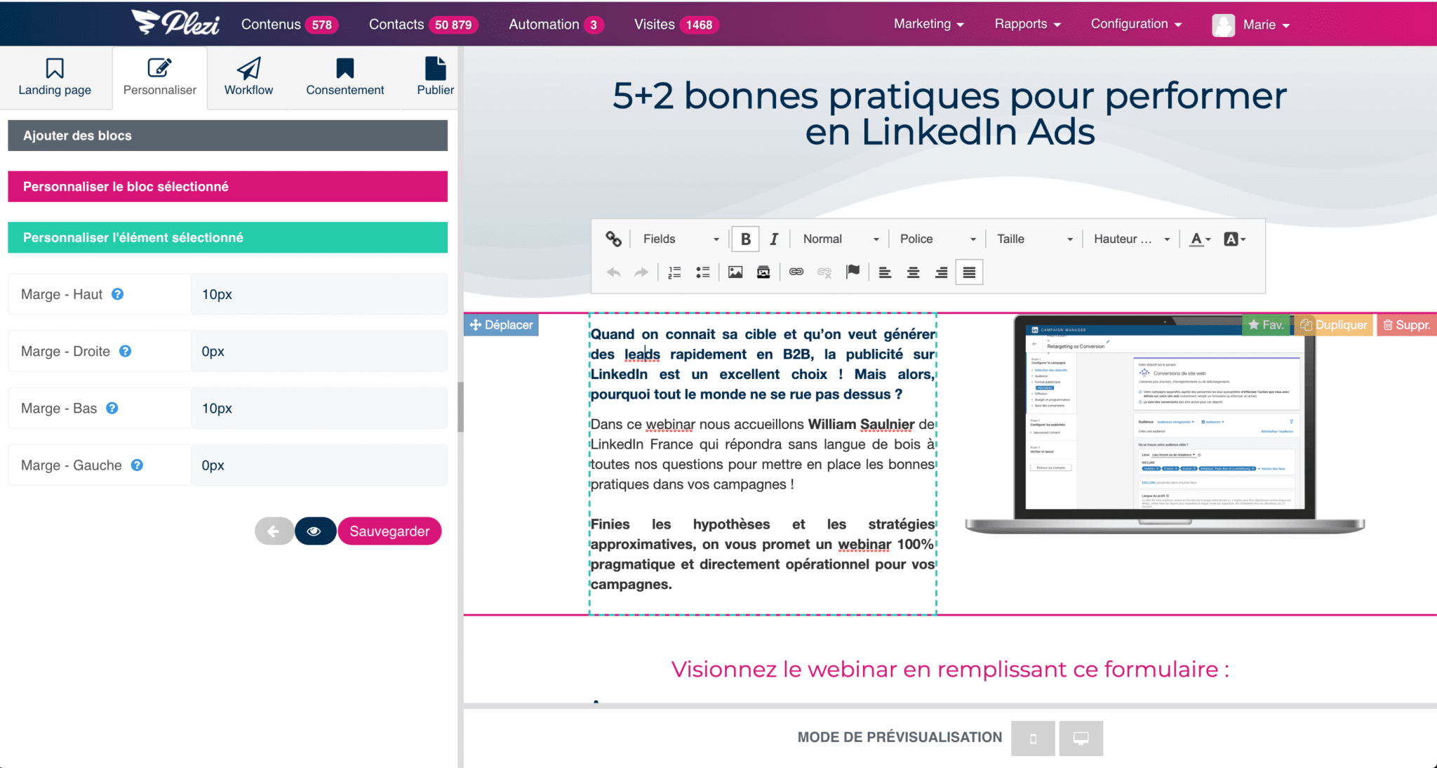The height and width of the screenshot is (768, 1437).
Task: Switch to the Publier tab
Action: tap(435, 77)
